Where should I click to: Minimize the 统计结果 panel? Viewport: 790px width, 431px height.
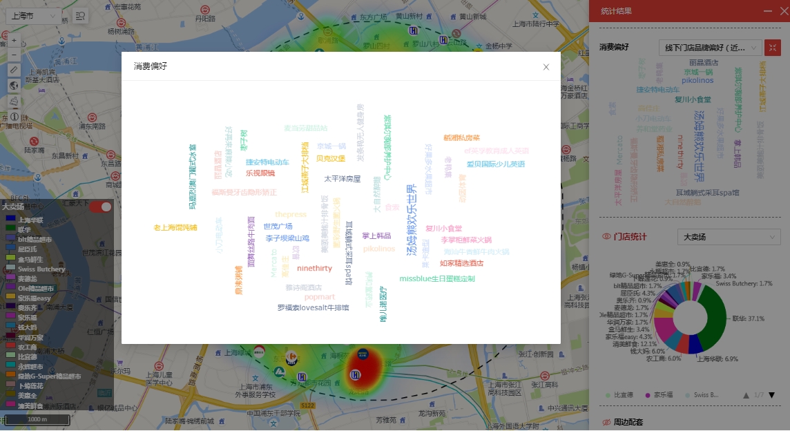click(768, 11)
